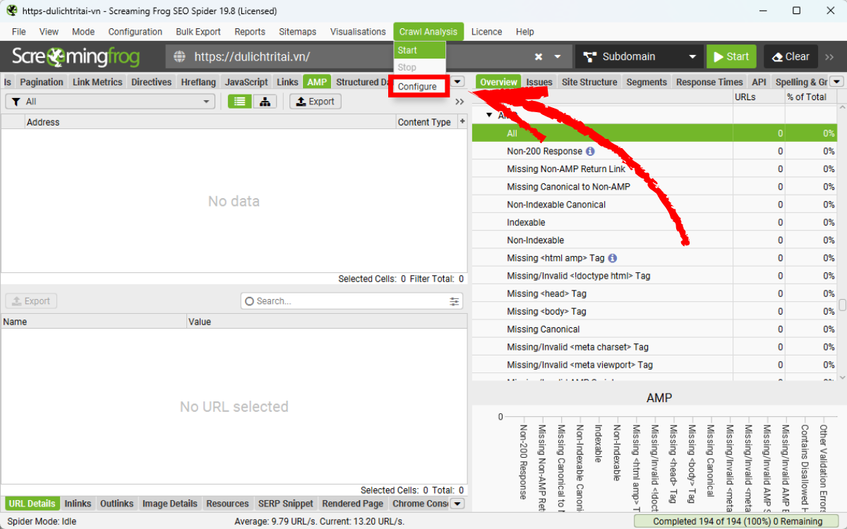
Task: Select Configure in Crawl Analysis menu
Action: click(417, 87)
